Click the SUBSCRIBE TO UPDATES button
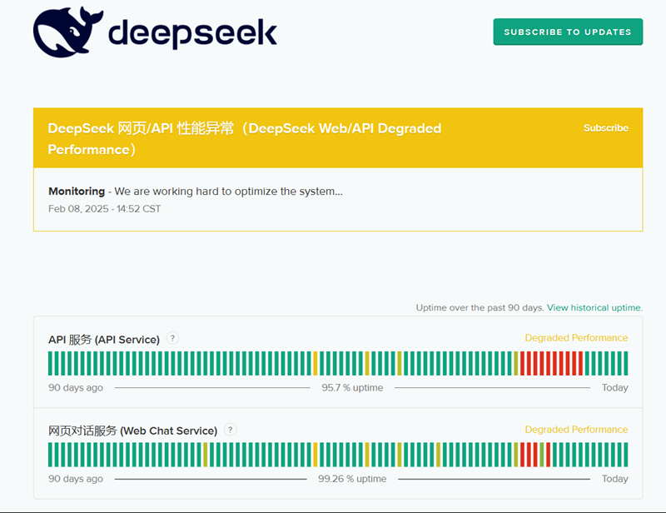 (x=568, y=31)
